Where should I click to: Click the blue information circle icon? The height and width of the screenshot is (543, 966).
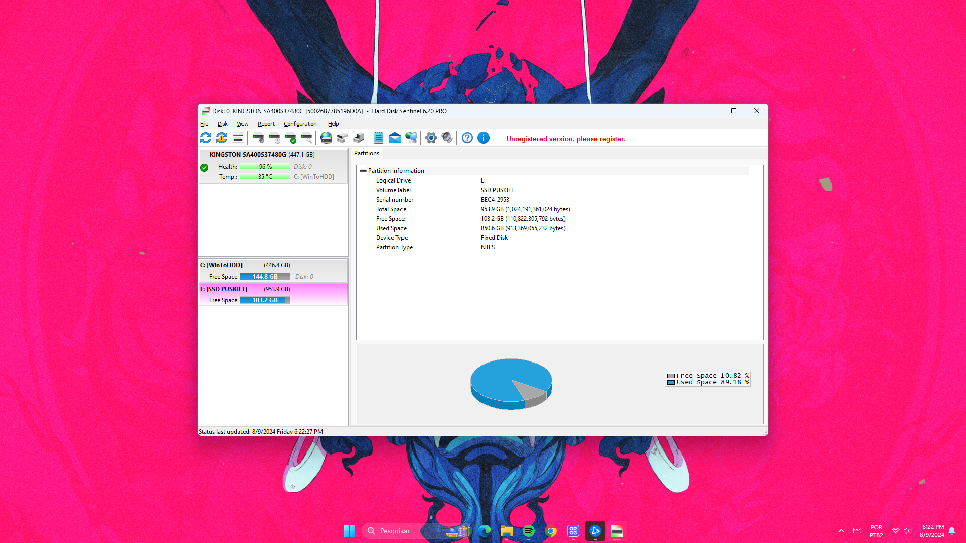click(484, 138)
